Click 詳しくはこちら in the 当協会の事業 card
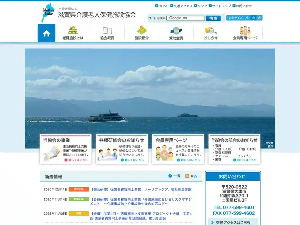 pos(76,160)
